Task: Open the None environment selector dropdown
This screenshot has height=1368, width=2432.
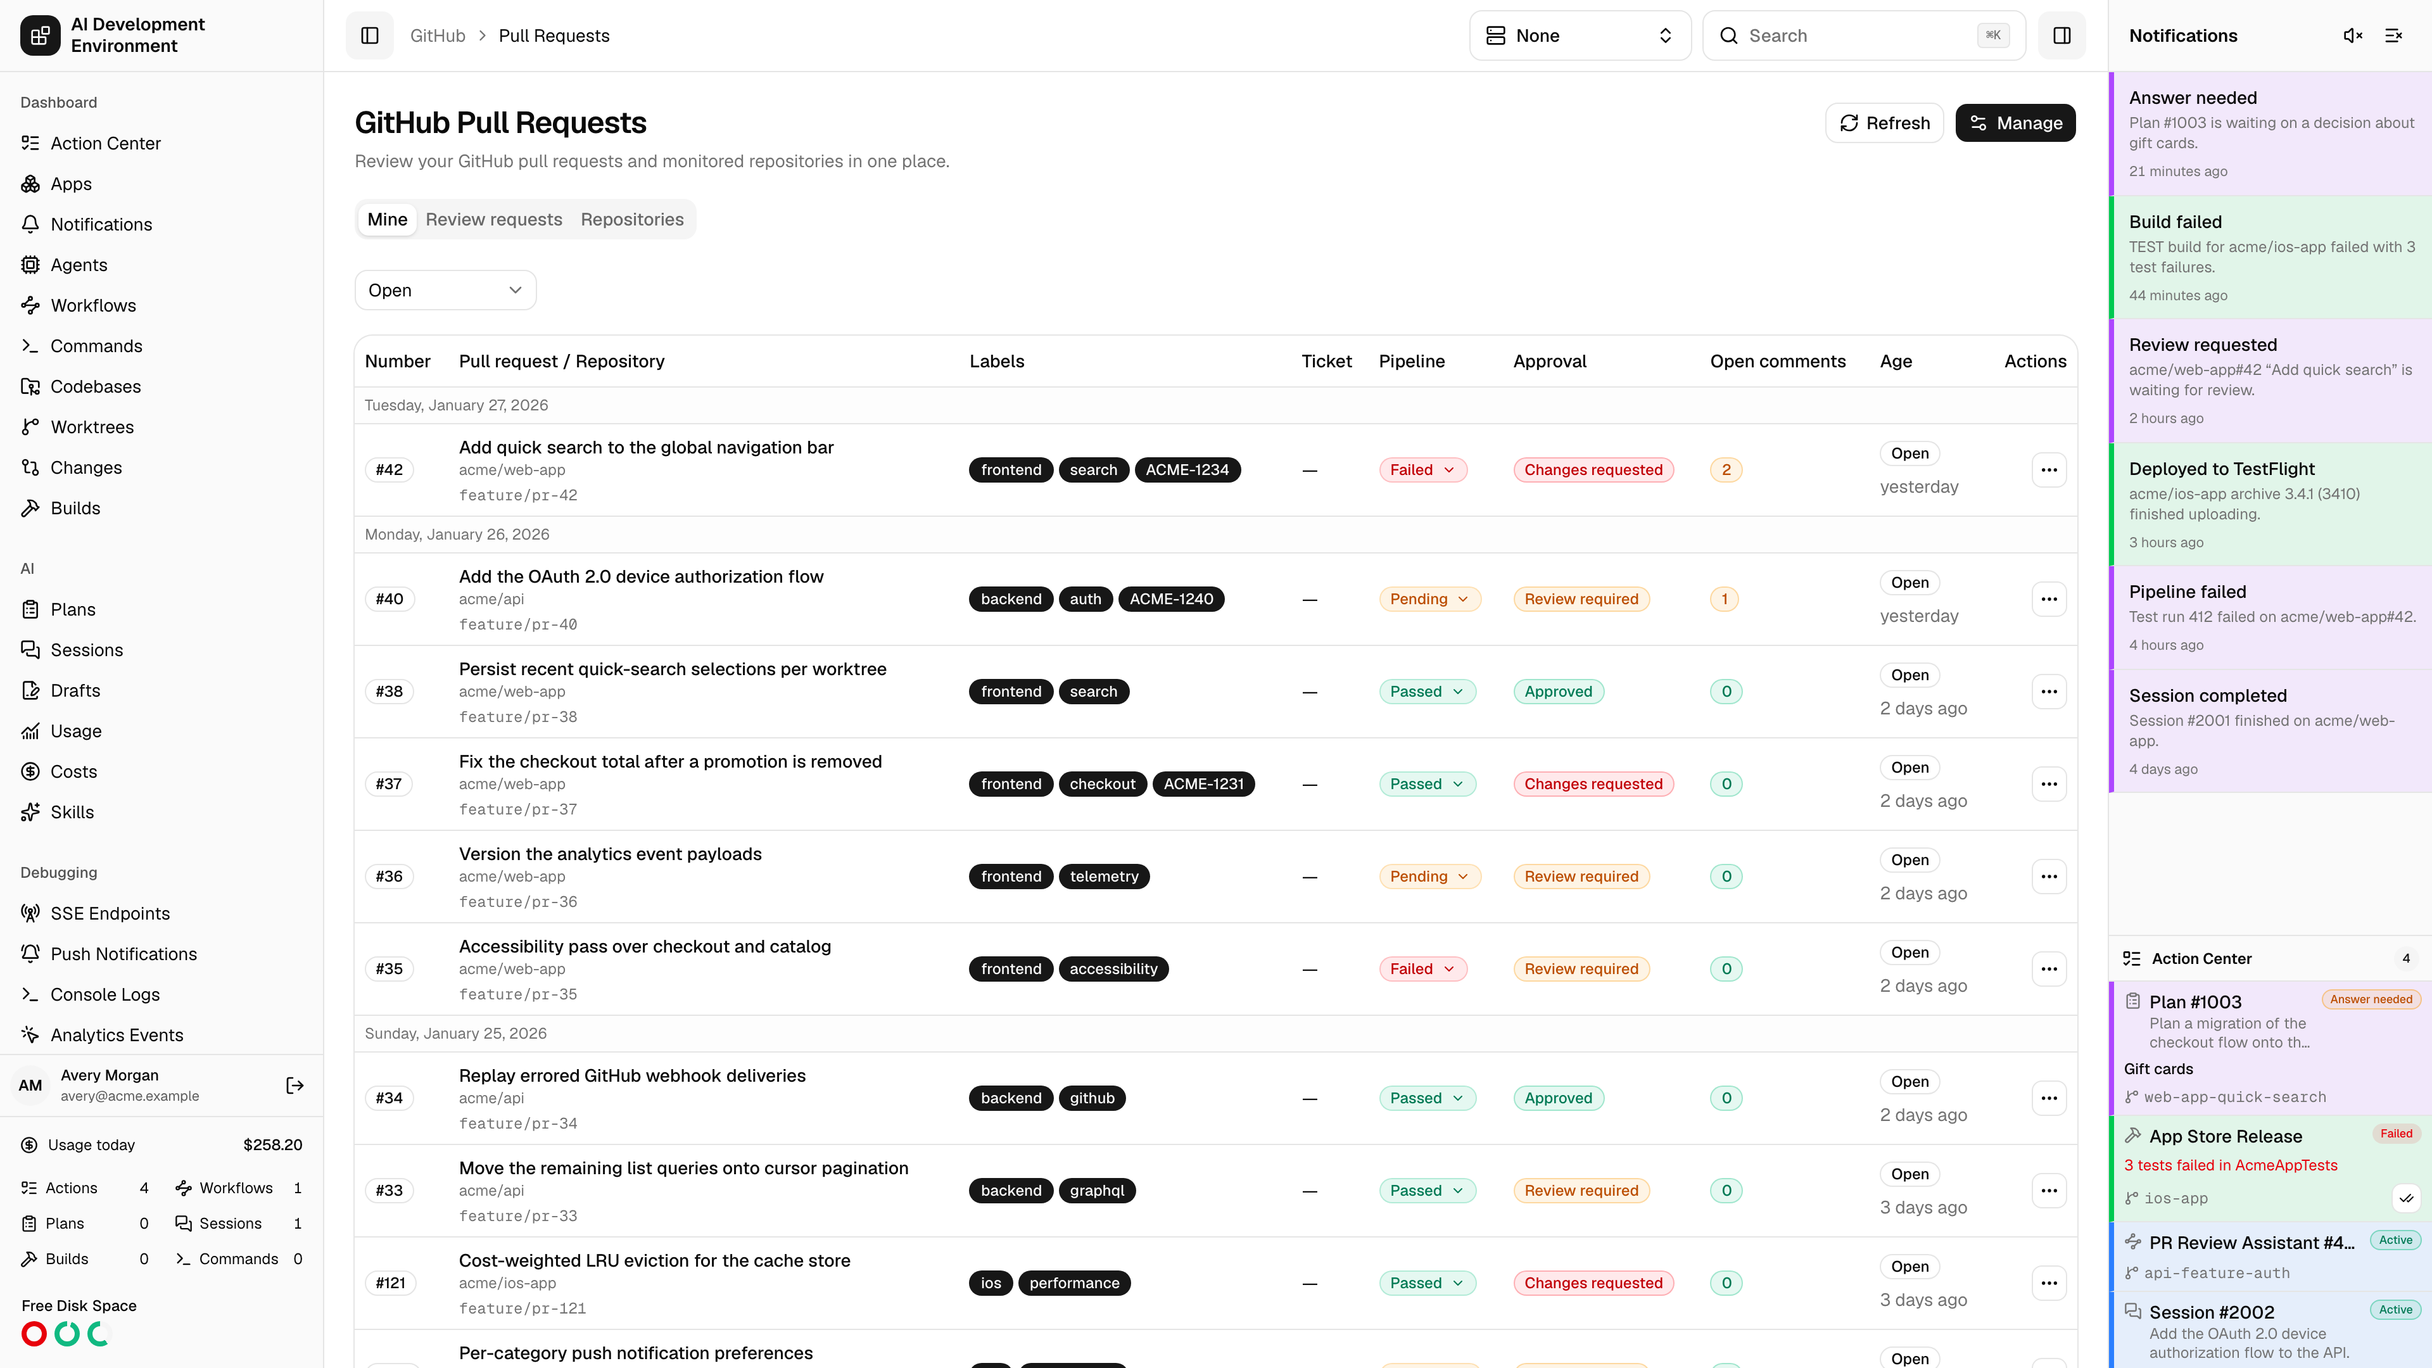Action: pos(1580,36)
